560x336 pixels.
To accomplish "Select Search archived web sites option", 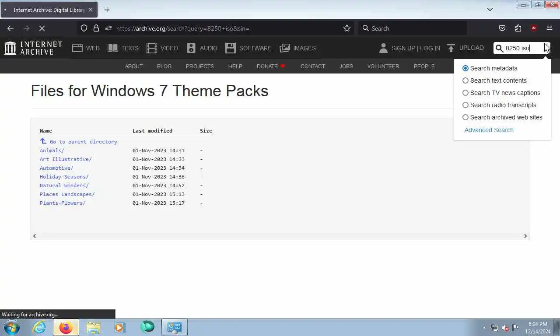I will click(x=465, y=117).
